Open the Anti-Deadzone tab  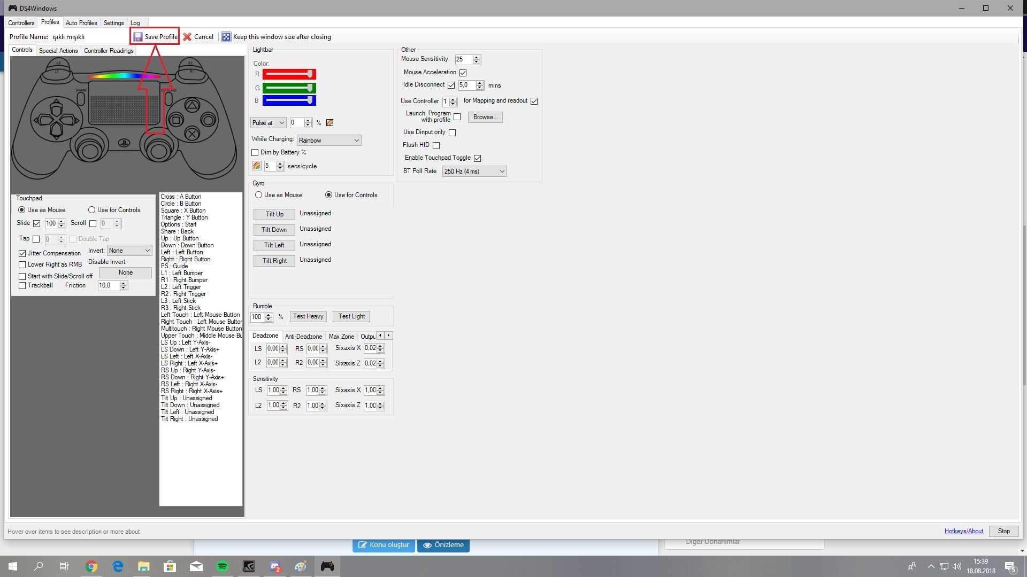point(303,337)
